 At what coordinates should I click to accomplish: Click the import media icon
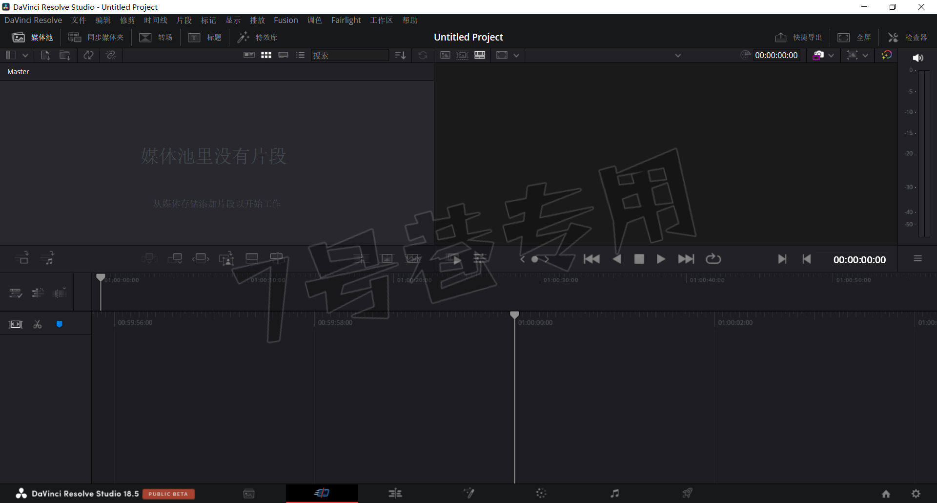point(45,55)
